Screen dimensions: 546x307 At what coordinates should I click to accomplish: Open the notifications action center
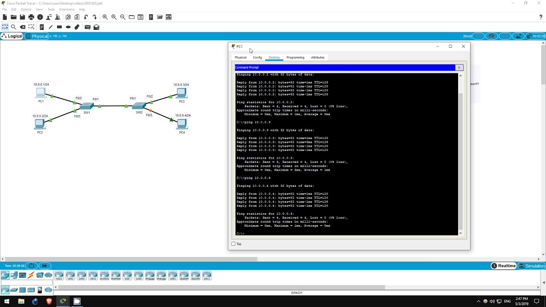(537, 301)
